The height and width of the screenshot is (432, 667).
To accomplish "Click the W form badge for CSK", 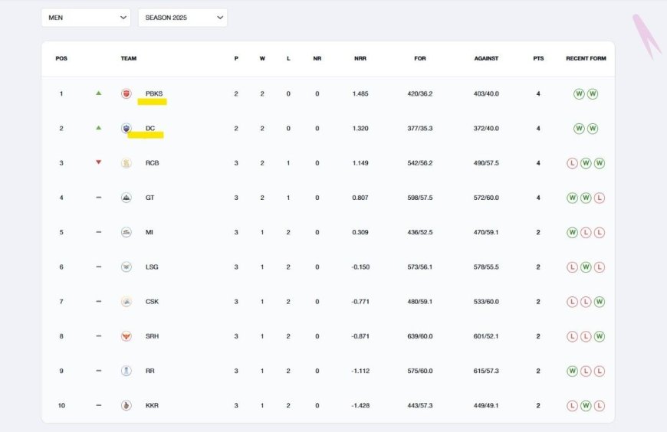I will 600,302.
